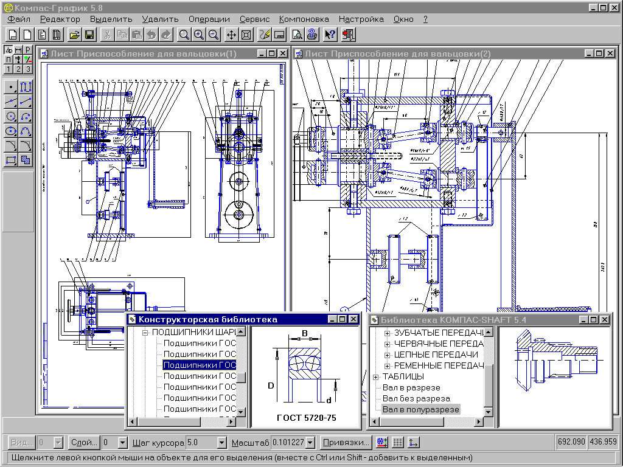Expand РЕМЕННЫЕ ПЕРЕДАЧИ node
The height and width of the screenshot is (467, 623).
[387, 365]
